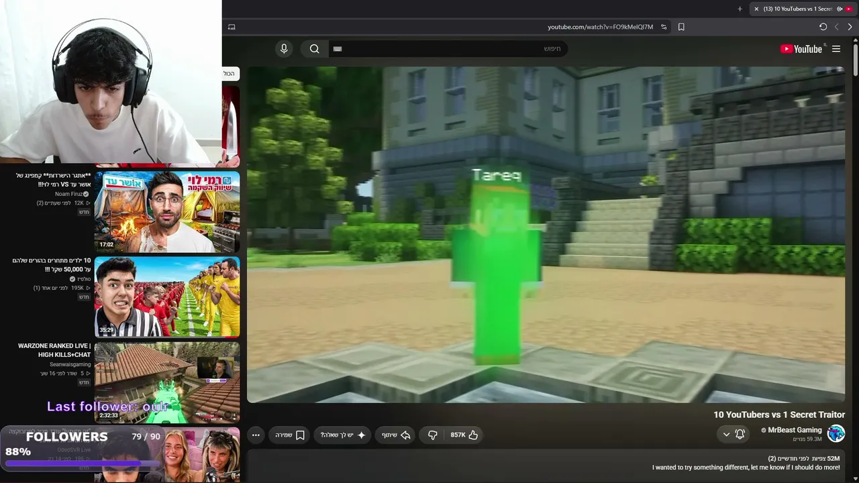Click the share button with arrow icon

pyautogui.click(x=396, y=435)
